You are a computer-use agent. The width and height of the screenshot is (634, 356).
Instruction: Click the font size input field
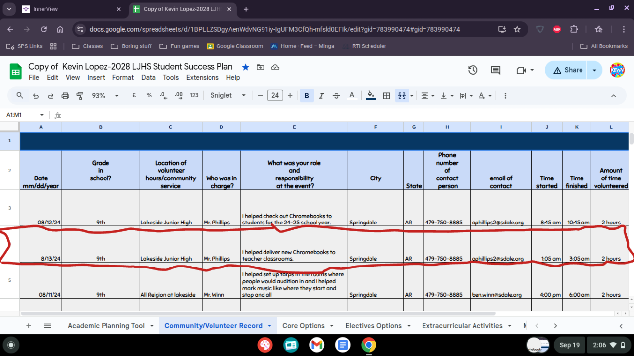click(275, 96)
